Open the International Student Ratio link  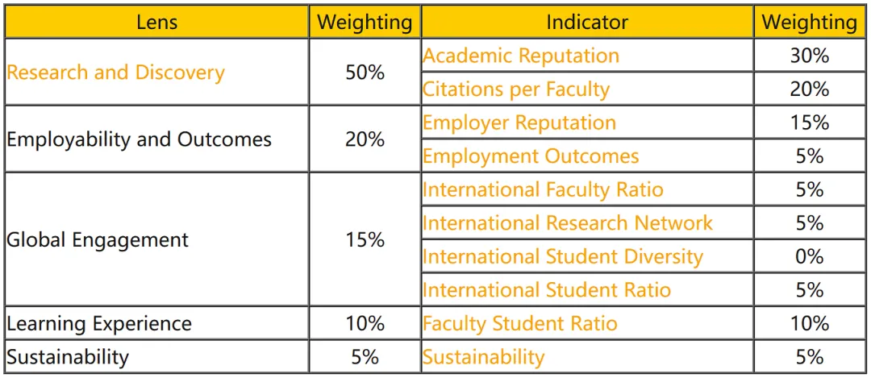point(547,289)
